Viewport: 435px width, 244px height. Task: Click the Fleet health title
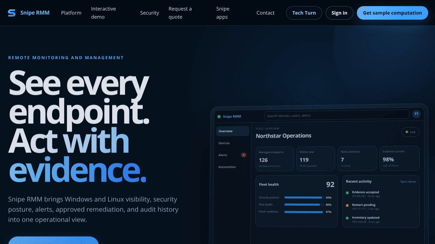click(269, 185)
